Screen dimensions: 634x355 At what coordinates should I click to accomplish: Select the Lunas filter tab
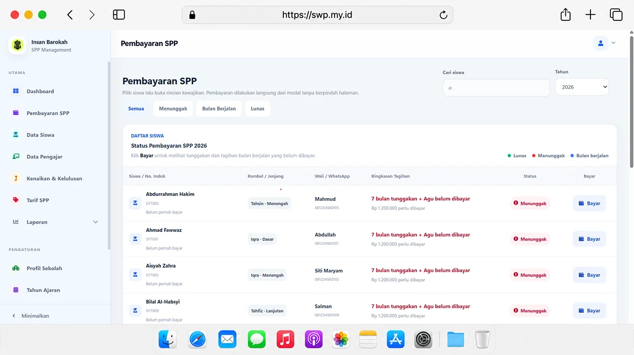258,109
